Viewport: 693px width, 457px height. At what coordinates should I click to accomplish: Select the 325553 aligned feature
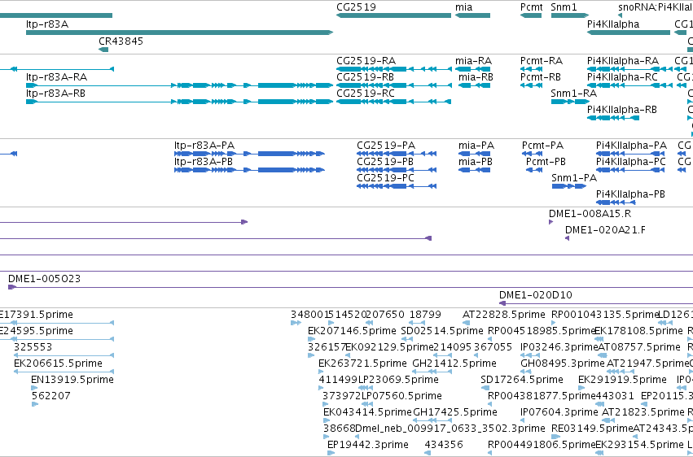64,355
